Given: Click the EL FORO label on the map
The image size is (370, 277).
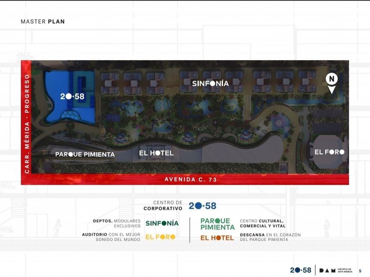Looking at the screenshot, I should 329,152.
